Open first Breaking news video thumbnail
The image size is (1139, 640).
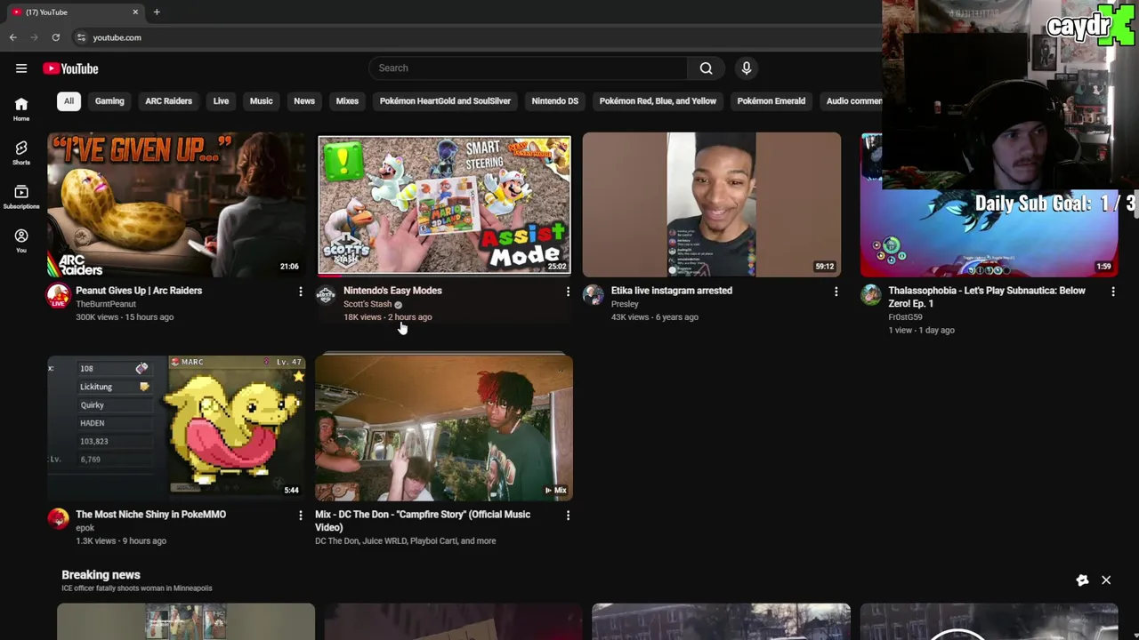[x=186, y=621]
